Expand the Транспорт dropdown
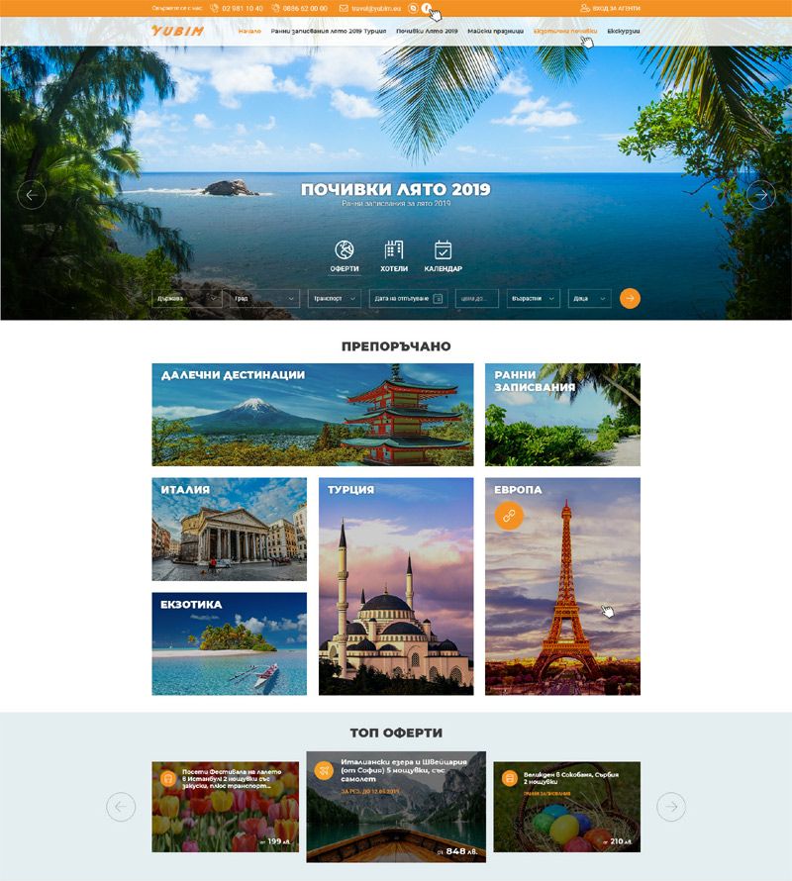792x881 pixels. tap(335, 298)
